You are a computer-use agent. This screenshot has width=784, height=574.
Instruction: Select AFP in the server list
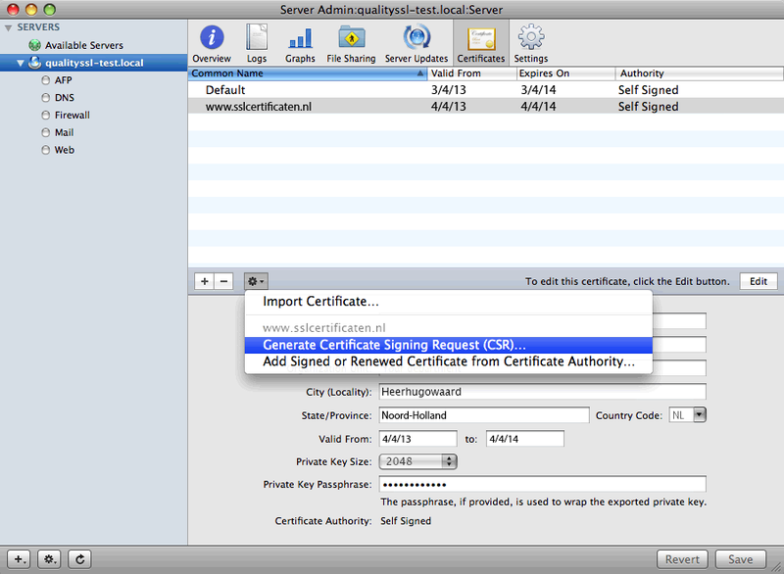pyautogui.click(x=64, y=80)
